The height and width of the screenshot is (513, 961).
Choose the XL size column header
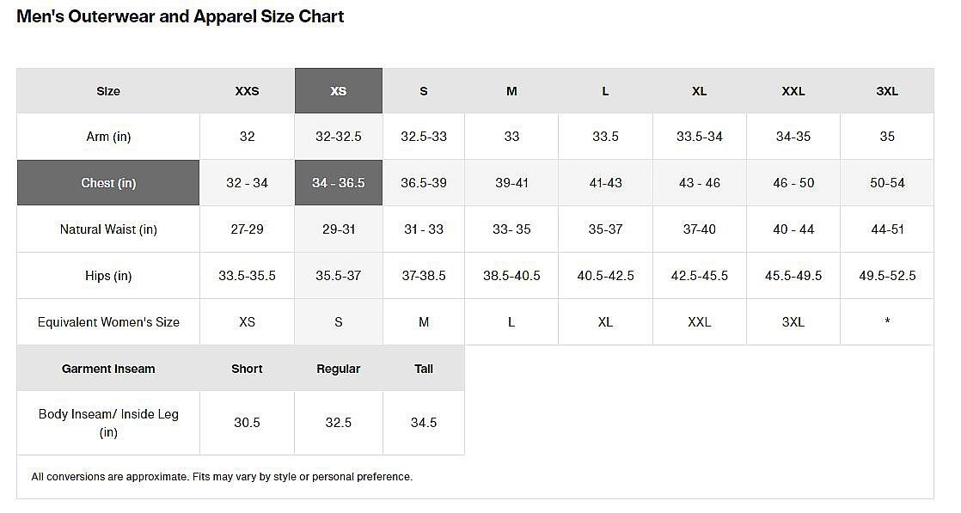700,91
